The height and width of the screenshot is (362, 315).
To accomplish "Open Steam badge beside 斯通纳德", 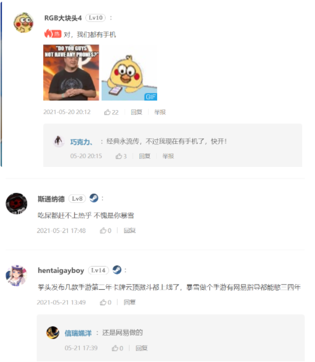I will tap(94, 198).
